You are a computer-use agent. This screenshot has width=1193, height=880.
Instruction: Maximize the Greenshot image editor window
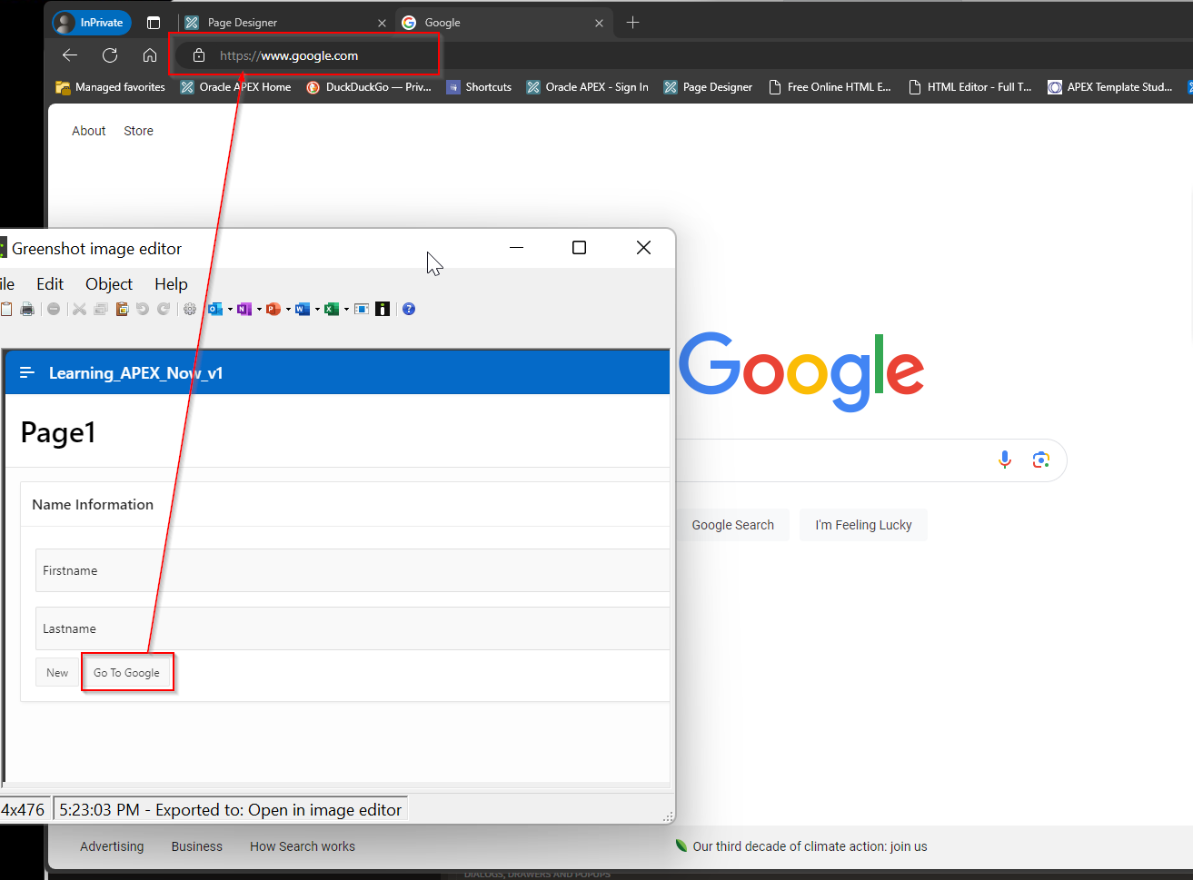coord(580,248)
